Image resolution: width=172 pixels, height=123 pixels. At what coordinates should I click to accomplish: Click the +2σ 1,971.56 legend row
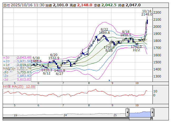[x=17, y=61]
